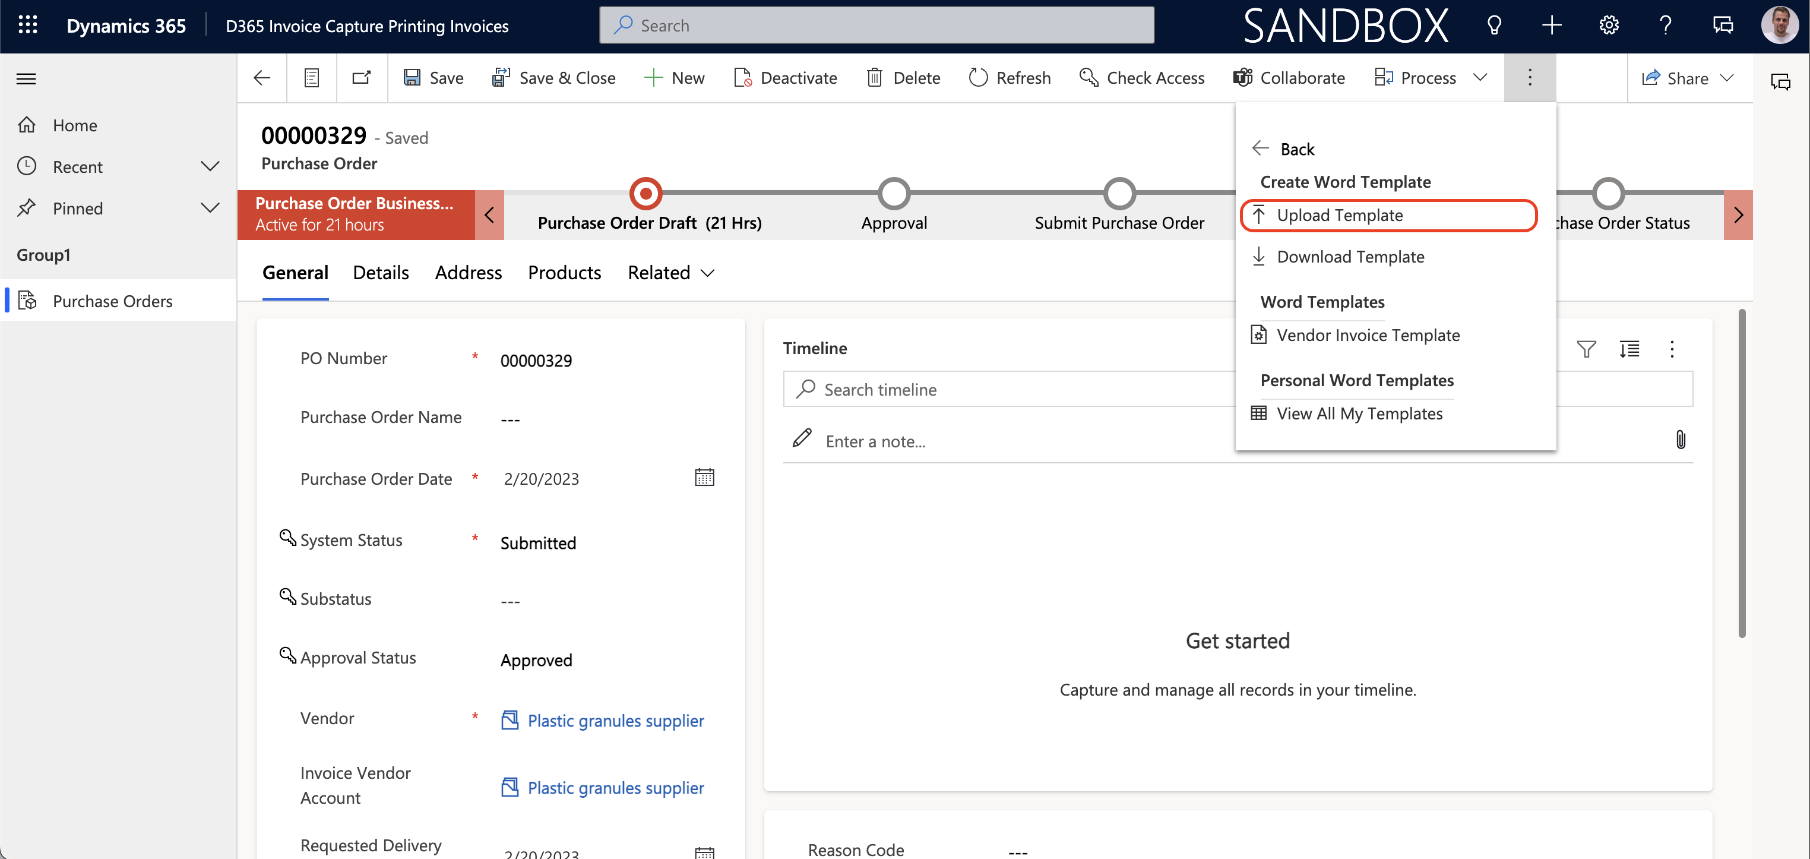1810x859 pixels.
Task: Select Vendor Invoice Template
Action: click(x=1355, y=334)
